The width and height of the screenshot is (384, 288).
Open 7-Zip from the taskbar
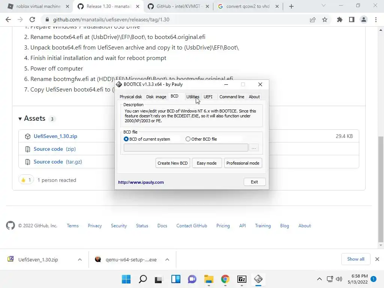tap(242, 279)
